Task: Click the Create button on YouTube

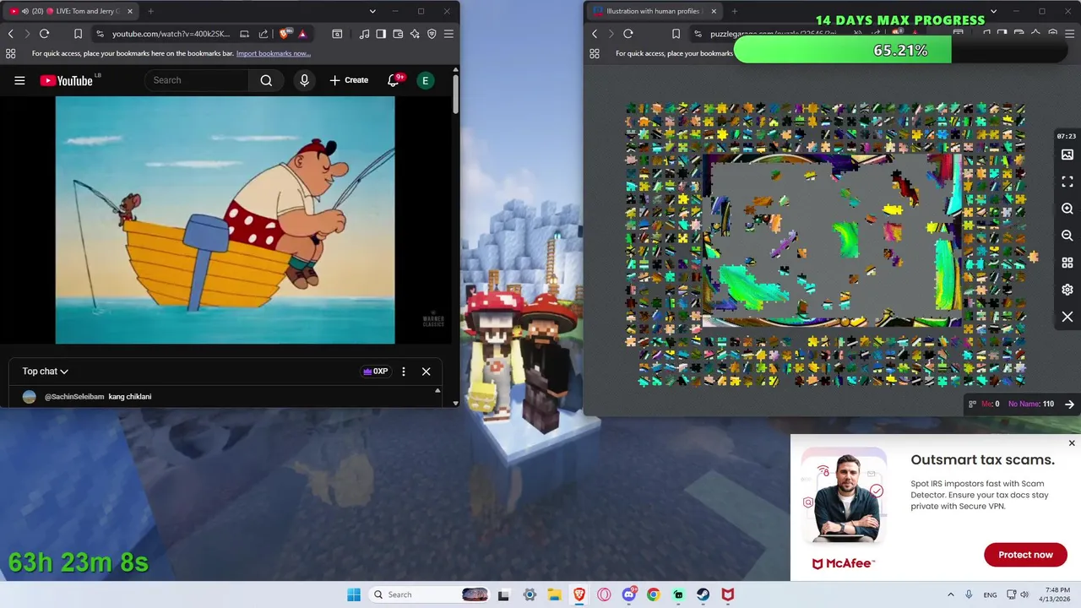Action: coord(349,80)
